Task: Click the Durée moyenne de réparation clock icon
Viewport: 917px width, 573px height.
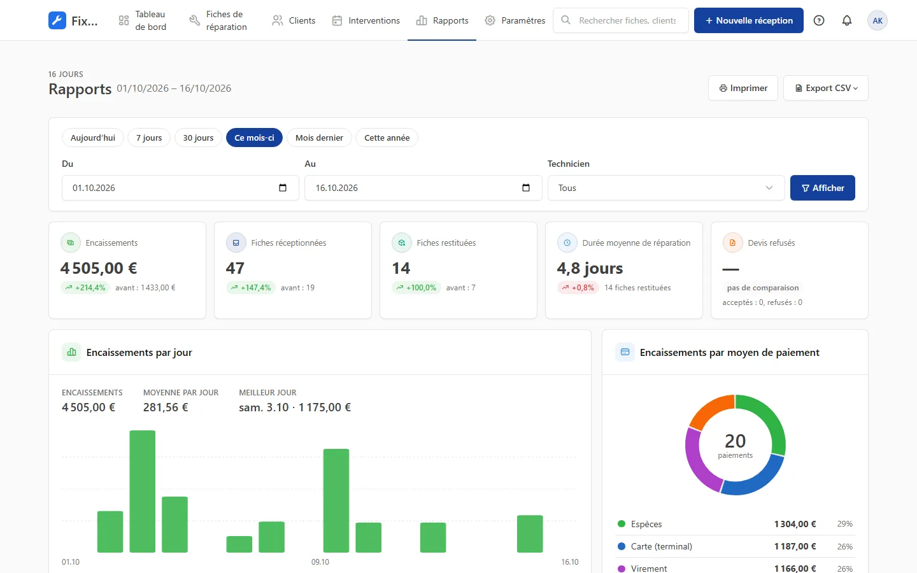Action: 567,243
